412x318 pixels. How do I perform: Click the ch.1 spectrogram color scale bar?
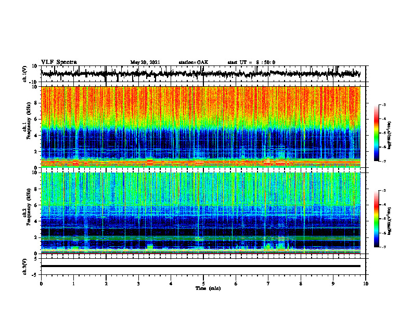coord(376,133)
